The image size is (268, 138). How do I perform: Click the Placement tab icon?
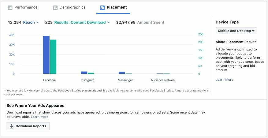point(102,8)
